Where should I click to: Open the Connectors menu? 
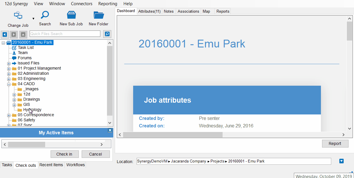coord(82,4)
